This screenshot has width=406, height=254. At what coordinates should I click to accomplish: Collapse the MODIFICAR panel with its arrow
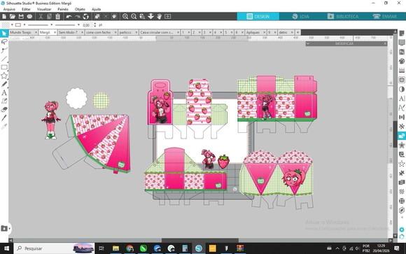[308, 43]
